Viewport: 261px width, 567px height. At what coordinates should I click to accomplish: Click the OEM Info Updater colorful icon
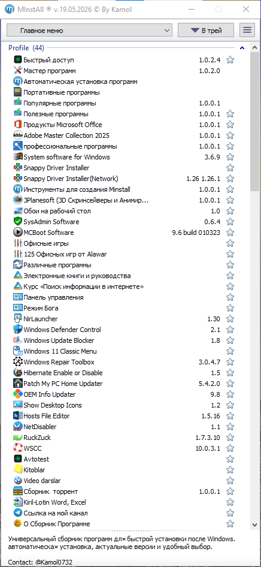pos(18,394)
